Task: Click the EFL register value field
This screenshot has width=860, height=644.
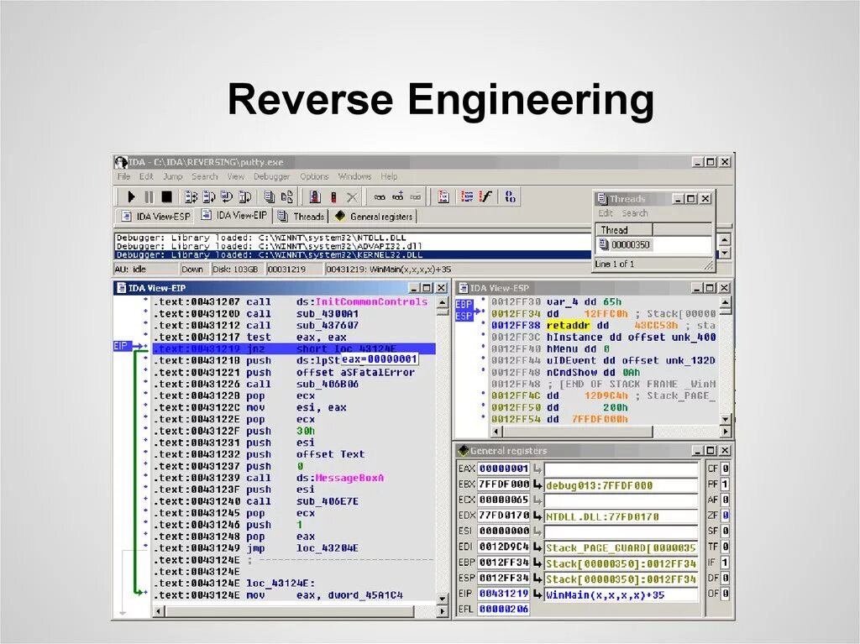Action: tap(504, 609)
